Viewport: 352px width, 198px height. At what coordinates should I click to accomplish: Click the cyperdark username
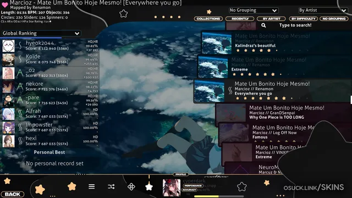point(194,181)
